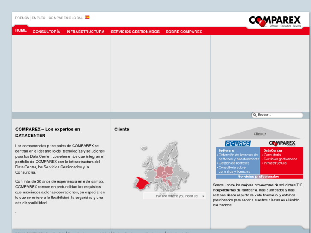Click the PC-WARE logo in the diagram

(237, 143)
